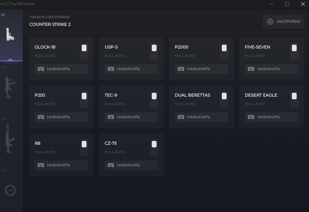Open the more options circle icon

[10, 190]
